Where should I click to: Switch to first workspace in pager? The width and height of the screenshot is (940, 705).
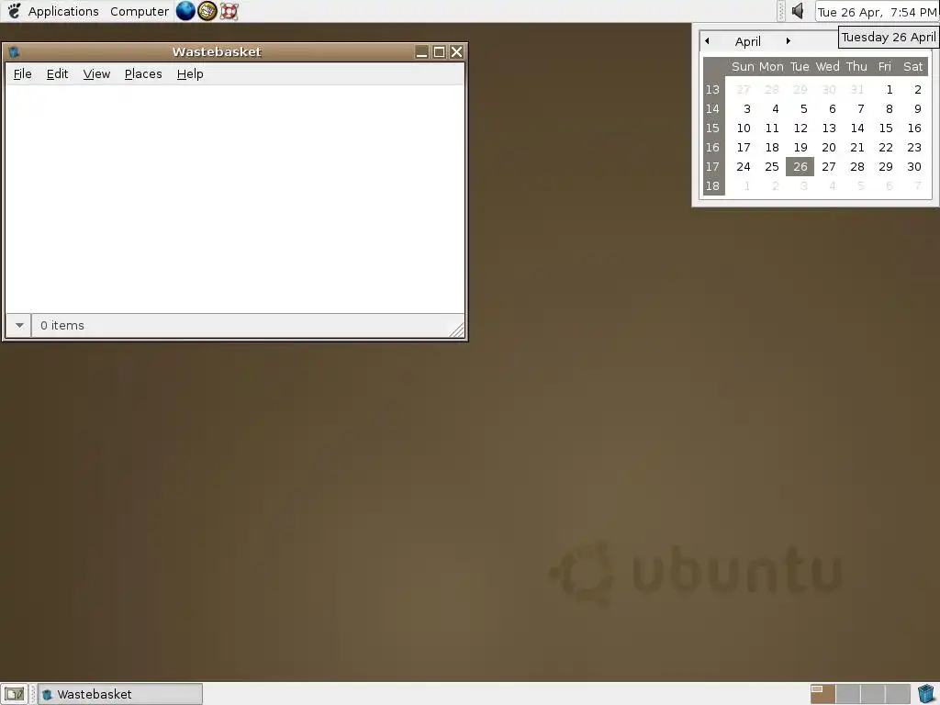point(823,694)
